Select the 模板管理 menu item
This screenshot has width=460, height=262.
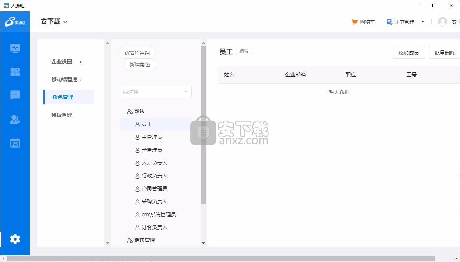point(62,115)
